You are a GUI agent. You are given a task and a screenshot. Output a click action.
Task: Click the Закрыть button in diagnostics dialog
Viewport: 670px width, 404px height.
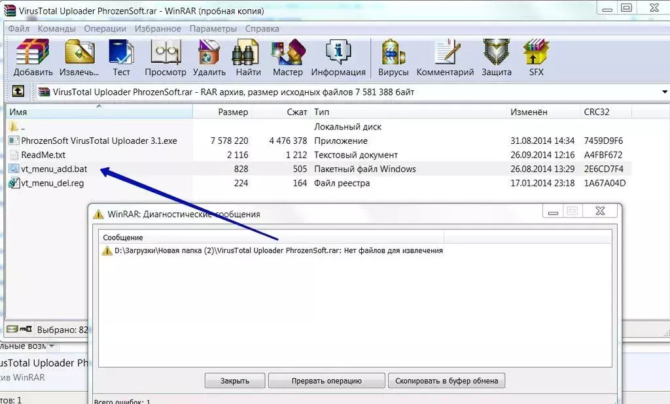coord(235,380)
